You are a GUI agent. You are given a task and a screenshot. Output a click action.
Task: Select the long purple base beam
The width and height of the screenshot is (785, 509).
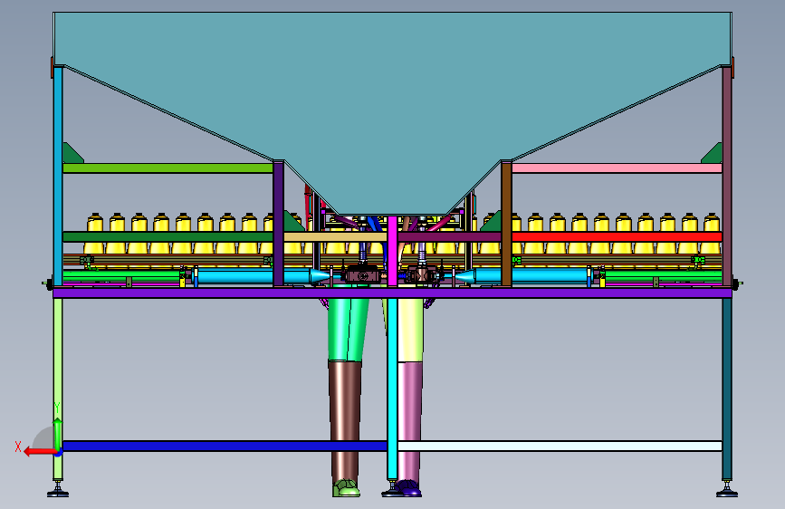pos(392,293)
